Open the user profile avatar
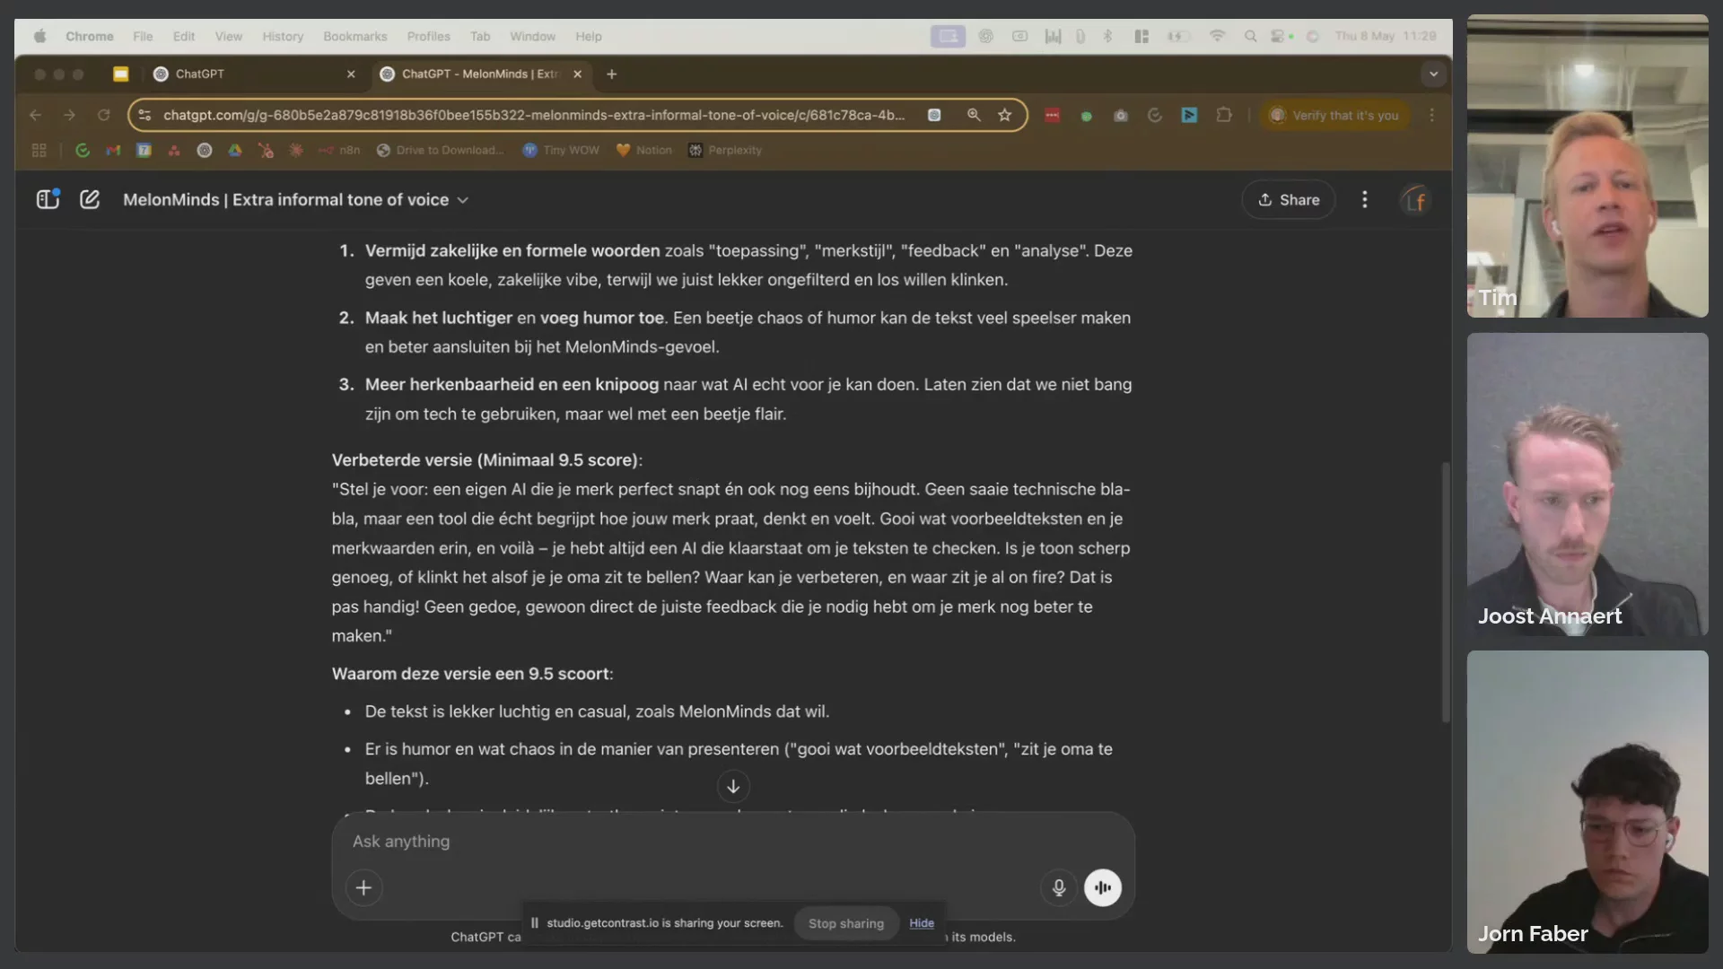The image size is (1723, 969). (1415, 200)
